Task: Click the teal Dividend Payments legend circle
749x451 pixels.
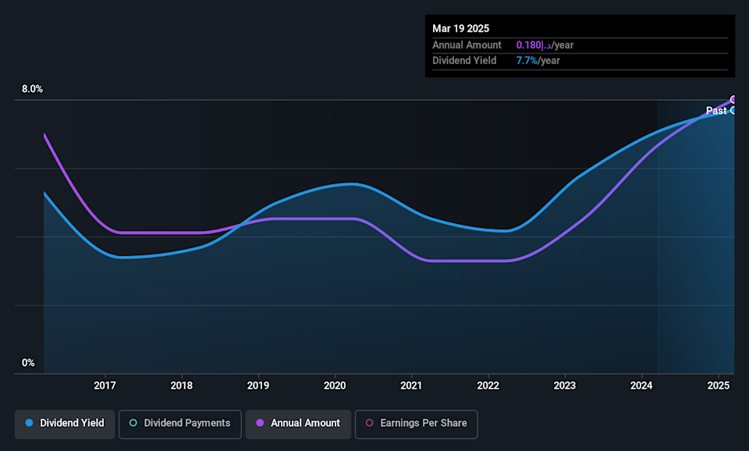Action: (x=133, y=423)
